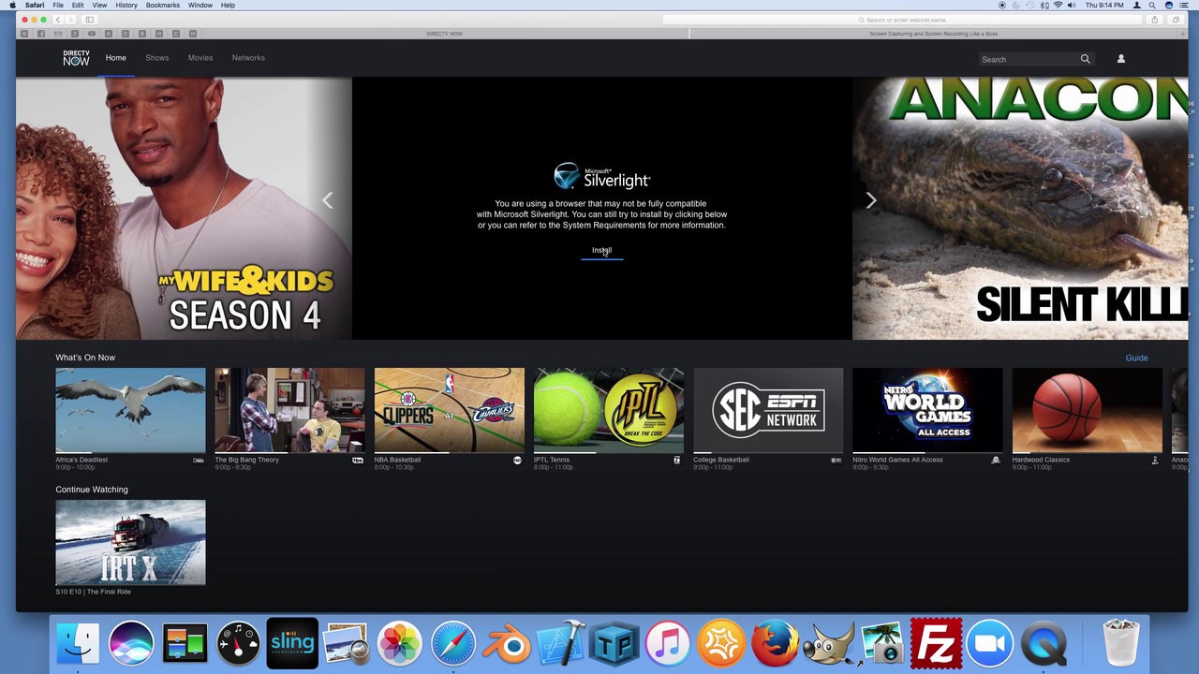Open the History menu
1199x674 pixels.
126,5
